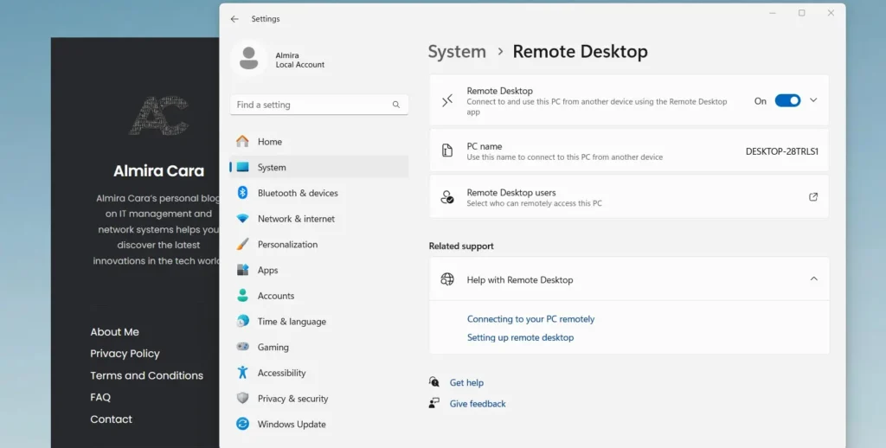Image resolution: width=886 pixels, height=448 pixels.
Task: Expand the Remote Desktop options chevron
Action: click(x=813, y=100)
